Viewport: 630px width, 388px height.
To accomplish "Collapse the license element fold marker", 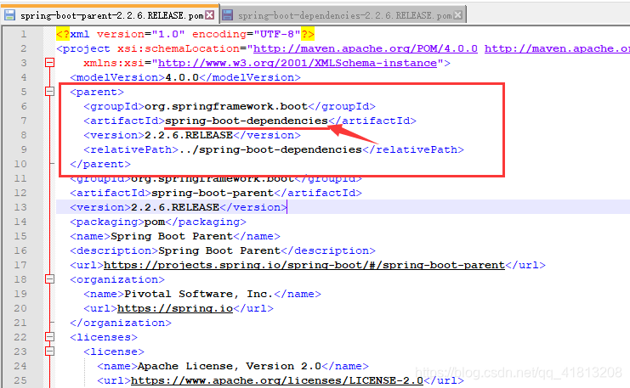I will [49, 351].
